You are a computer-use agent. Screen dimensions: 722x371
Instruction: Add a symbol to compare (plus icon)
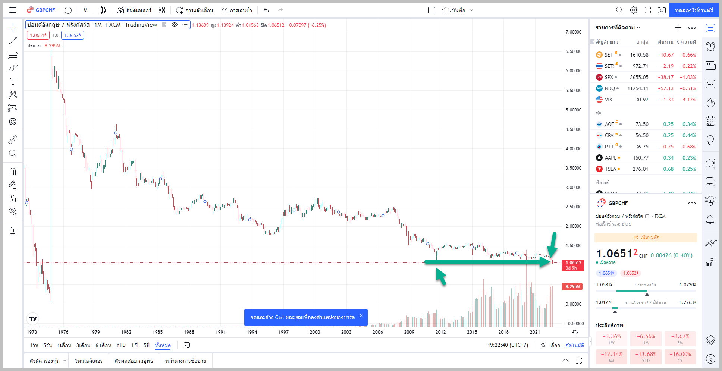(68, 10)
